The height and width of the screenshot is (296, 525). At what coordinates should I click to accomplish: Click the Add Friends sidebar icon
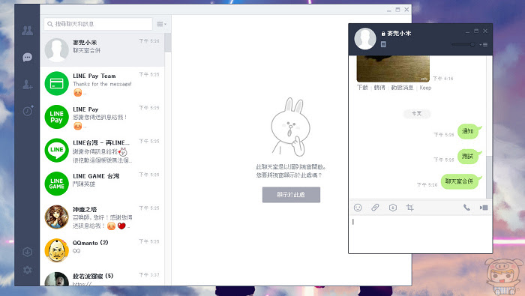click(x=27, y=84)
